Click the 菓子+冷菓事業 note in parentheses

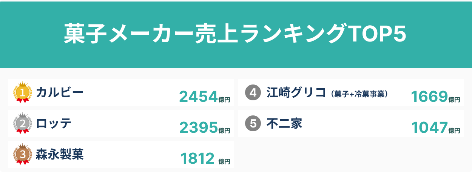pos(359,94)
